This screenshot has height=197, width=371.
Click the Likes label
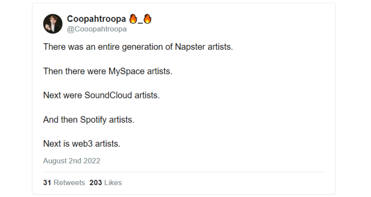(113, 182)
